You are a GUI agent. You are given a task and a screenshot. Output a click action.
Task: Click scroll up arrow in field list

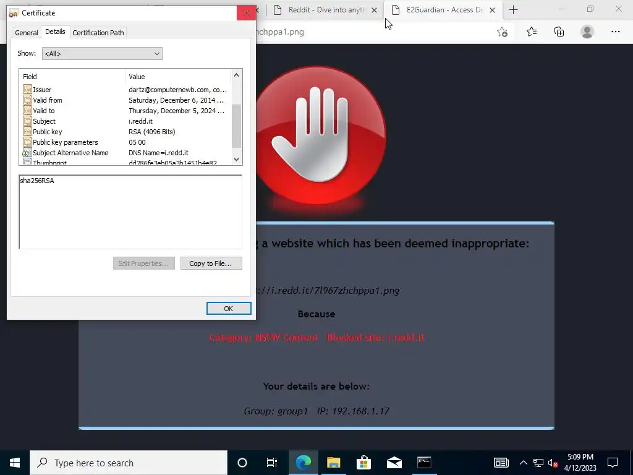(x=237, y=75)
